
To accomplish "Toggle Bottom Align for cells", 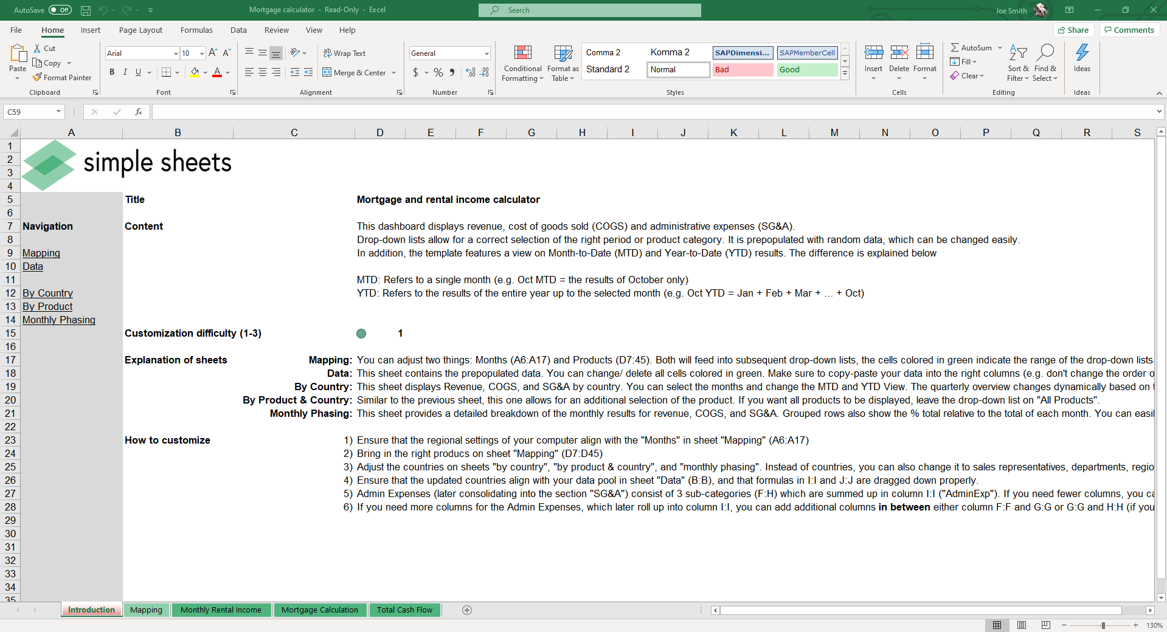I will coord(276,53).
